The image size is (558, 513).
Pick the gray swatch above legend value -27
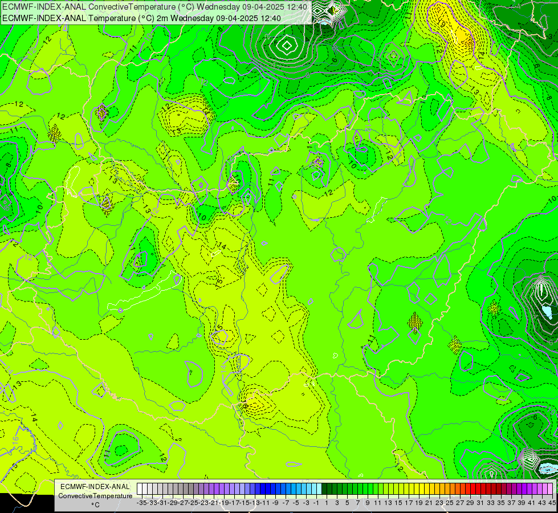[x=181, y=489]
